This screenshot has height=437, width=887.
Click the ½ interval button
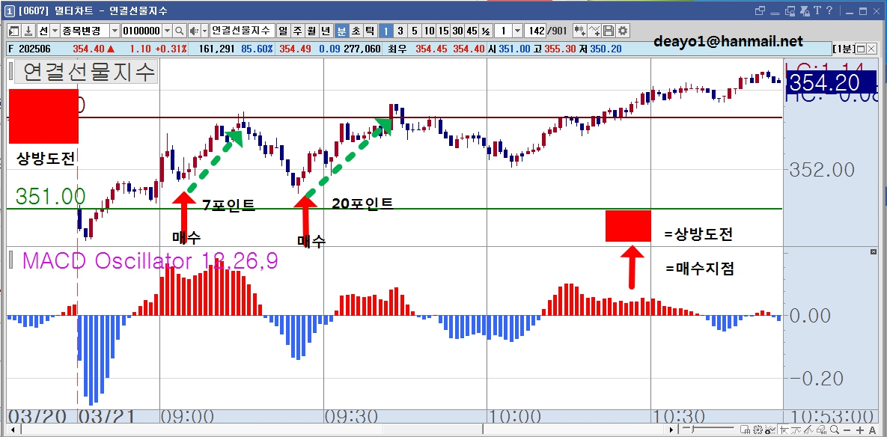point(485,31)
